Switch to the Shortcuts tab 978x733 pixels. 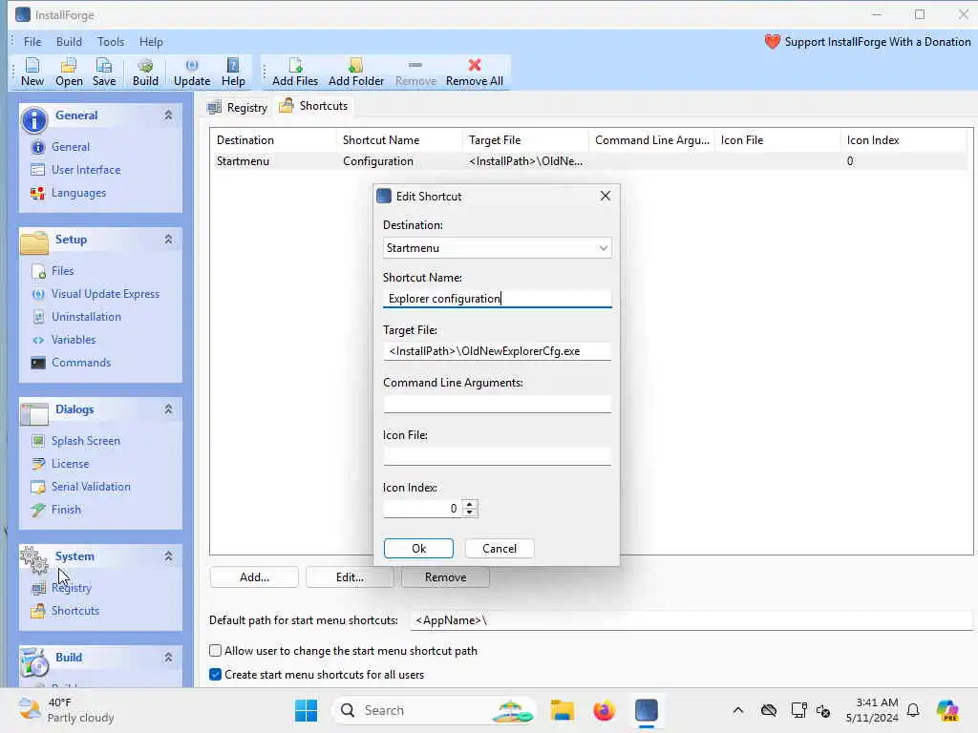coord(313,106)
